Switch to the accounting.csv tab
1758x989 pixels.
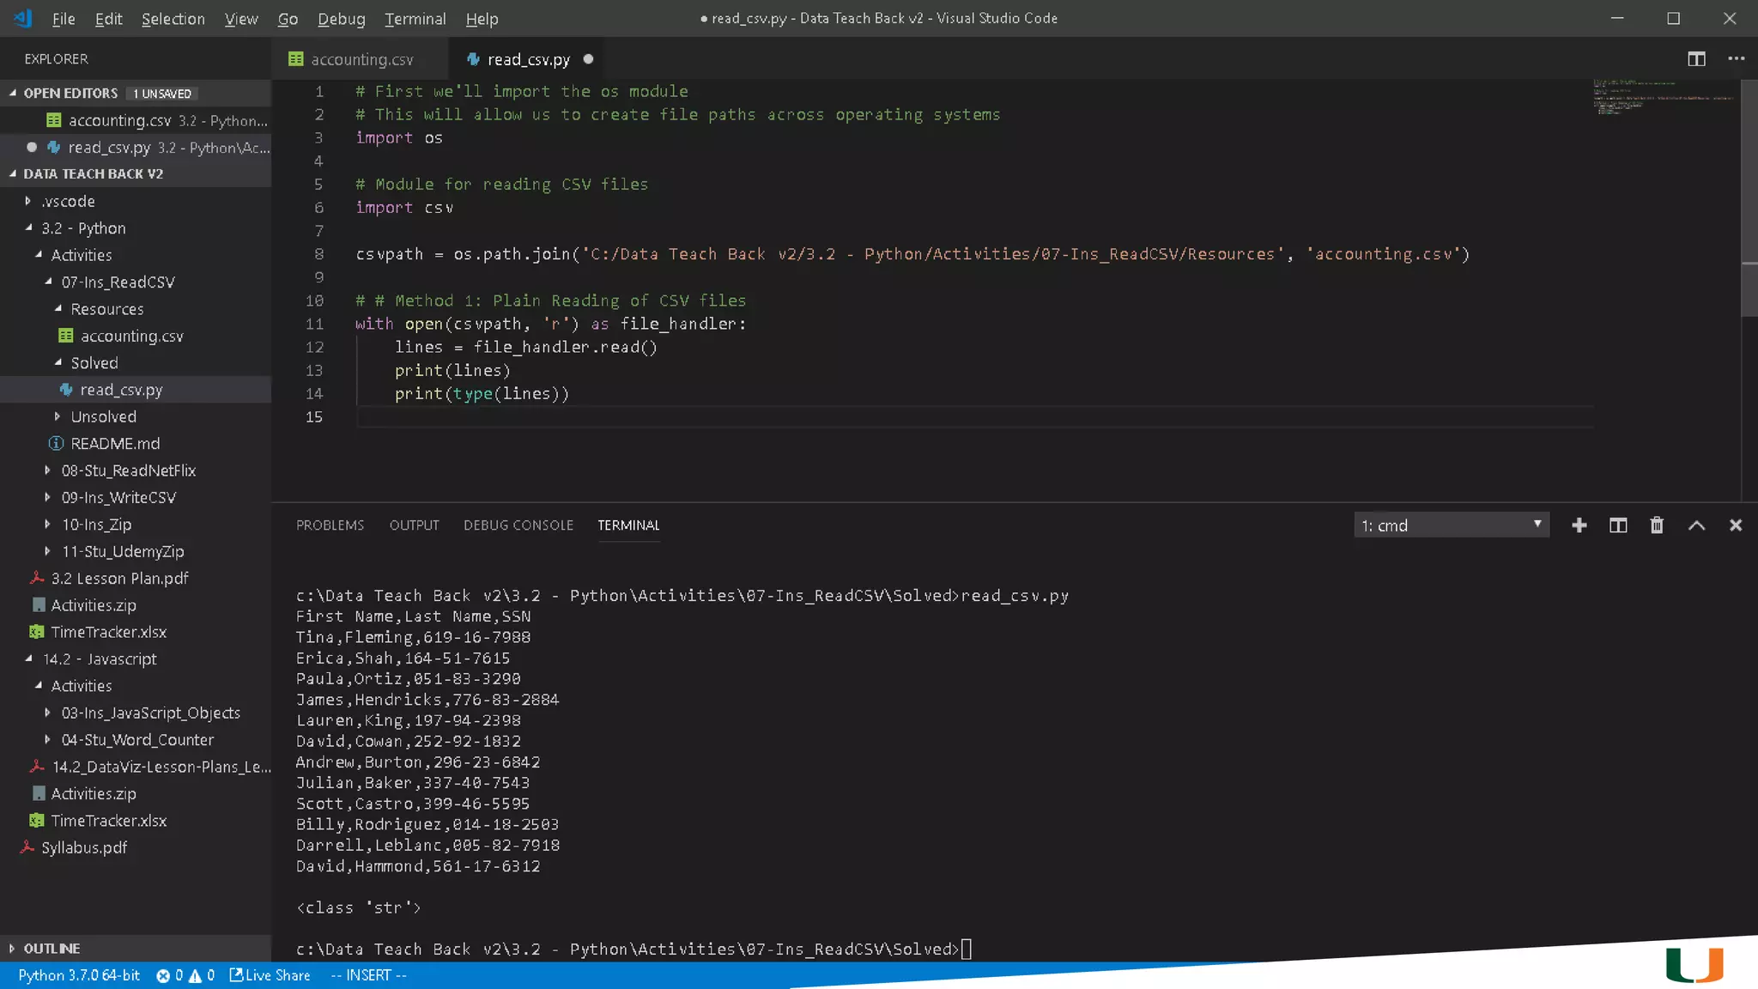click(361, 59)
